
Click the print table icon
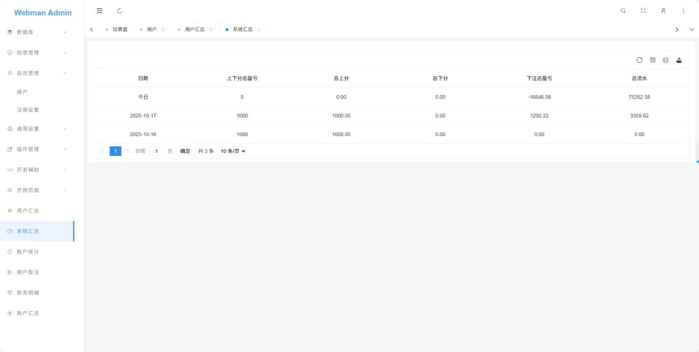666,59
